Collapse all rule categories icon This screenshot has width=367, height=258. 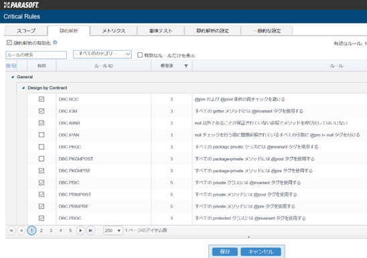coord(14,66)
